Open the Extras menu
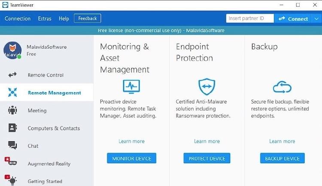Viewport: 322px width, 186px height. [x=45, y=18]
